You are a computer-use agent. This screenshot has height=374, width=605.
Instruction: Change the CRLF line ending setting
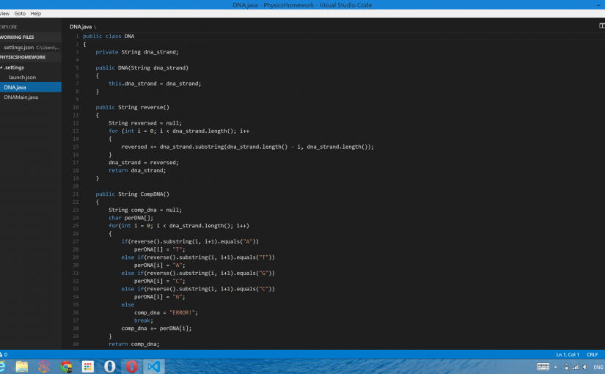[x=592, y=354]
